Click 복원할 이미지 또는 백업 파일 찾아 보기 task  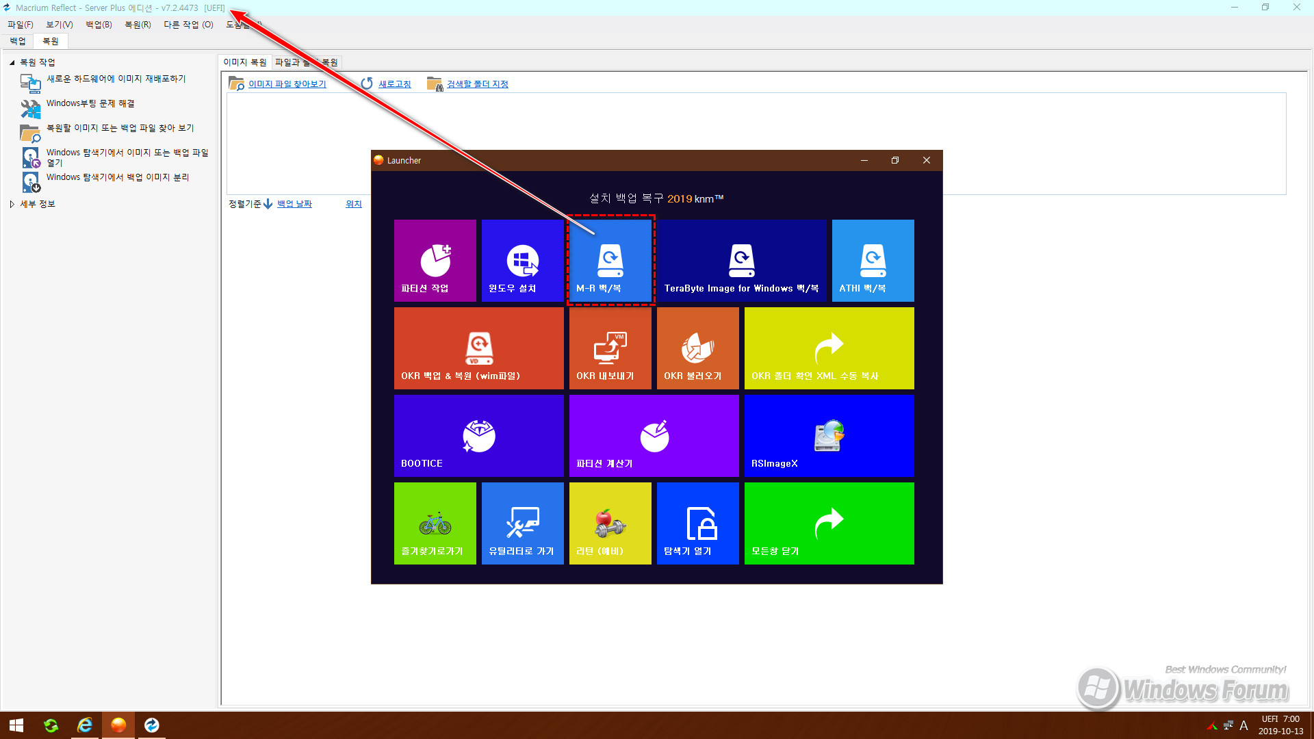click(x=120, y=129)
